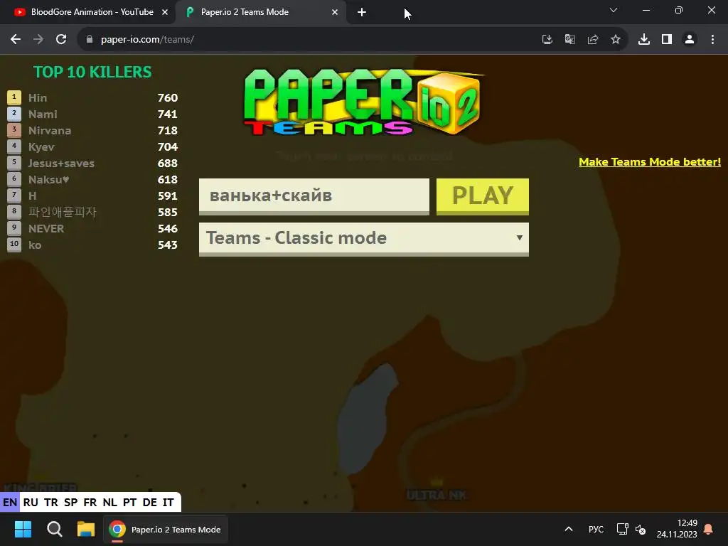Screen dimensions: 728x546
Task: Switch language to SP
Action: pos(71,503)
